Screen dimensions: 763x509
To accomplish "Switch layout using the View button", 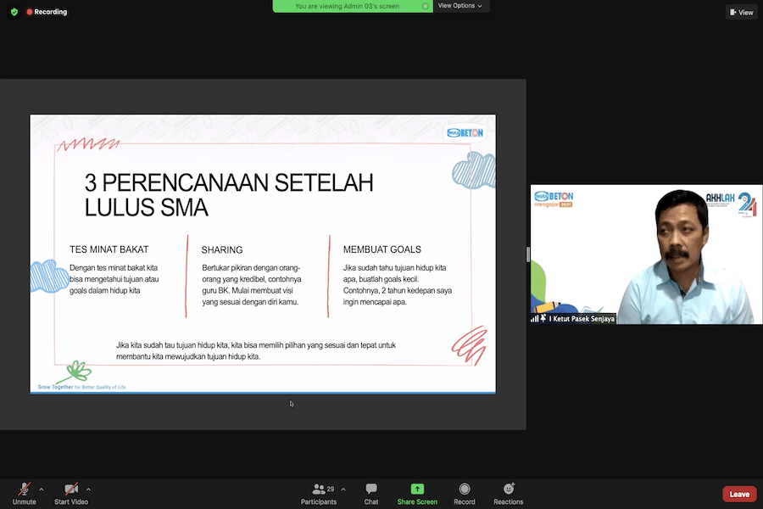I will (741, 12).
